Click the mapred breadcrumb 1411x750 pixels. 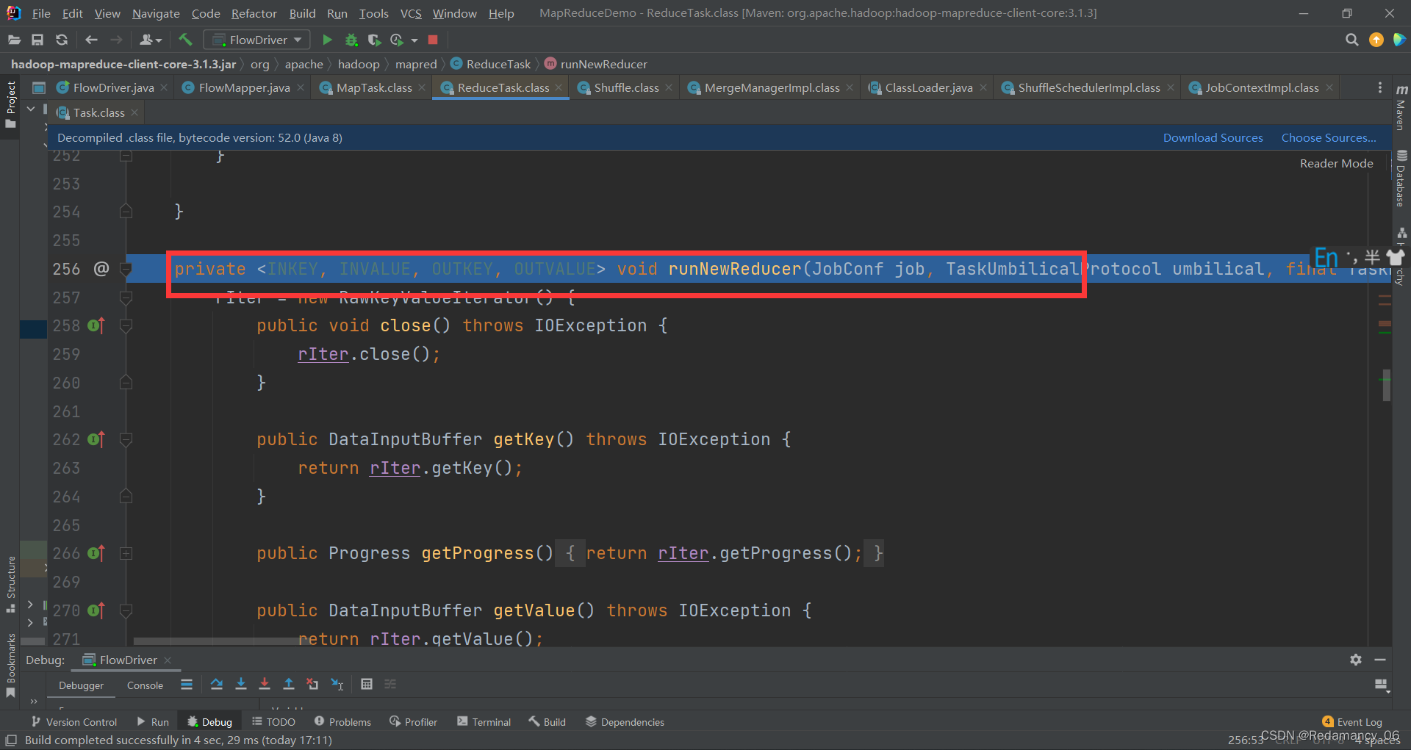pos(416,64)
